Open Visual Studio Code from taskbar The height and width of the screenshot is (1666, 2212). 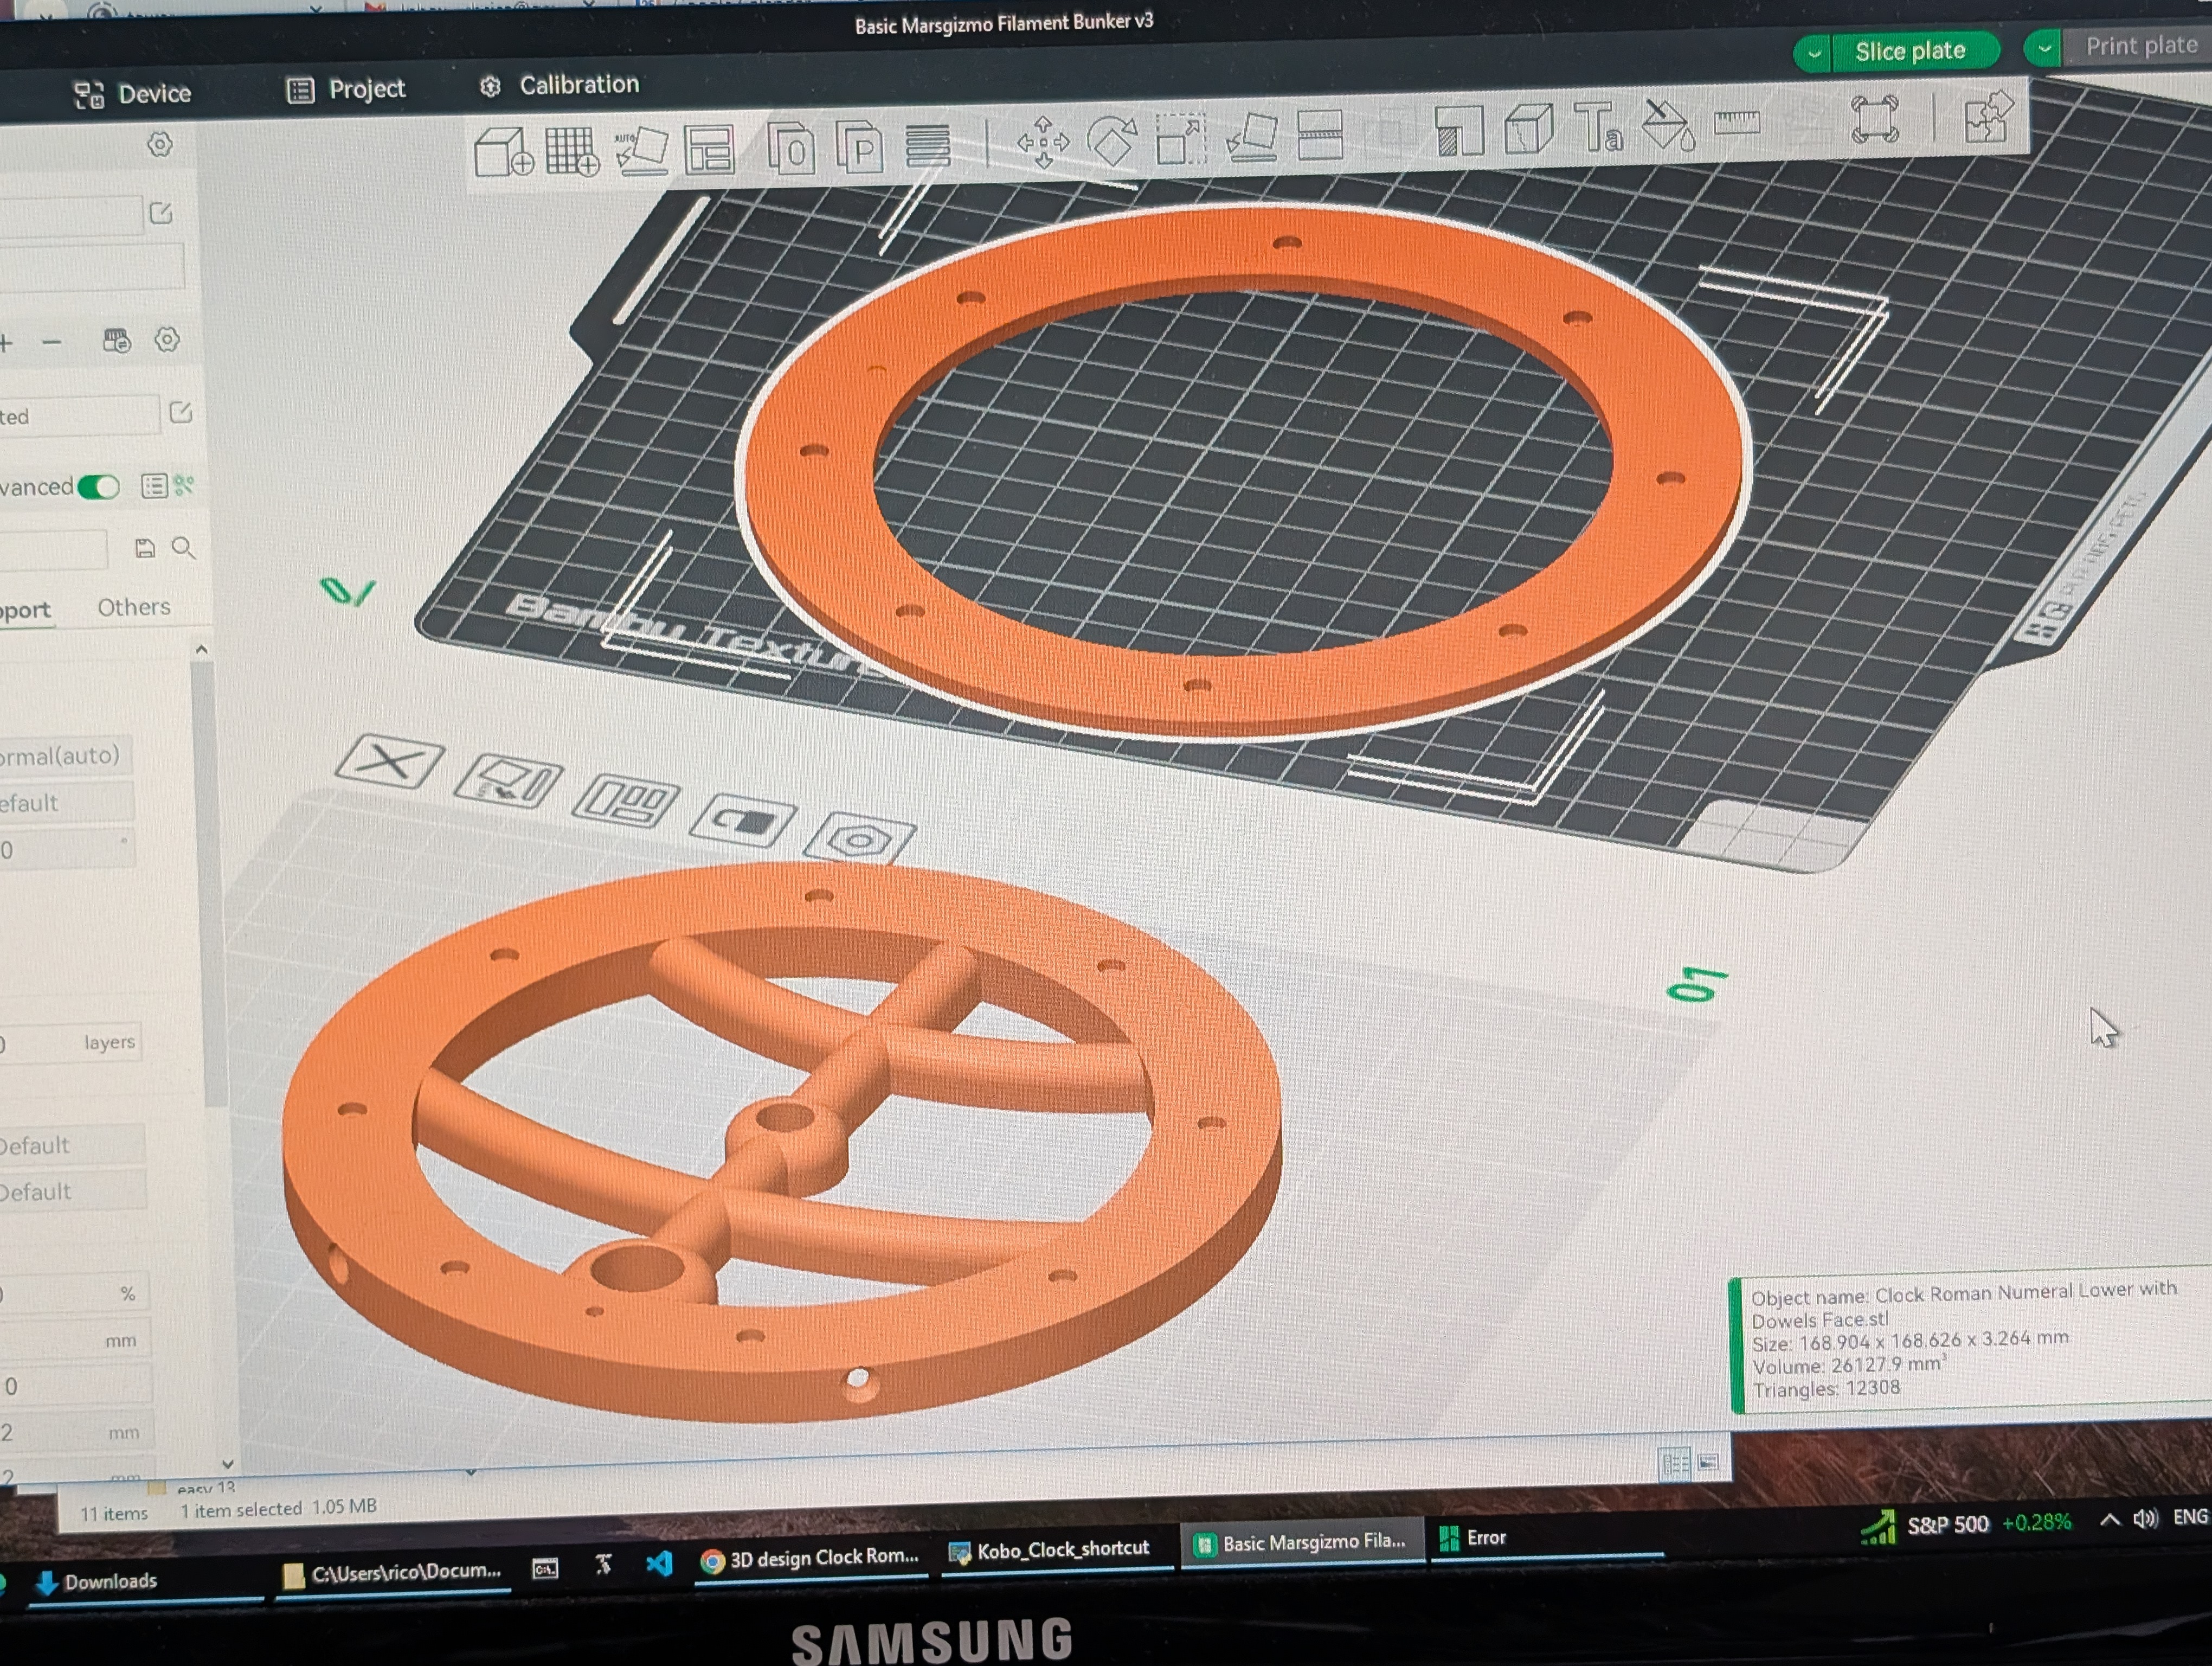coord(659,1562)
